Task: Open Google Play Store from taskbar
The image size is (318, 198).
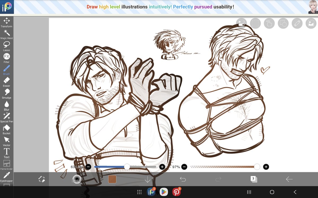Action: [x=164, y=192]
